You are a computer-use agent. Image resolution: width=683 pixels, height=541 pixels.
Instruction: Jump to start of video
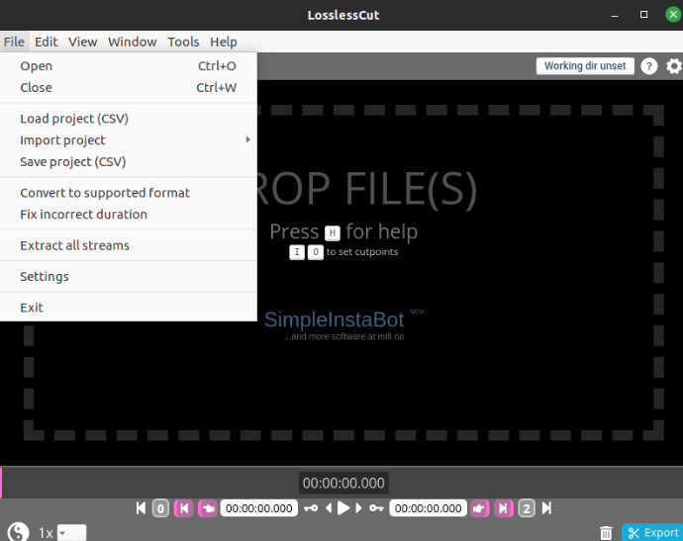[x=141, y=508]
